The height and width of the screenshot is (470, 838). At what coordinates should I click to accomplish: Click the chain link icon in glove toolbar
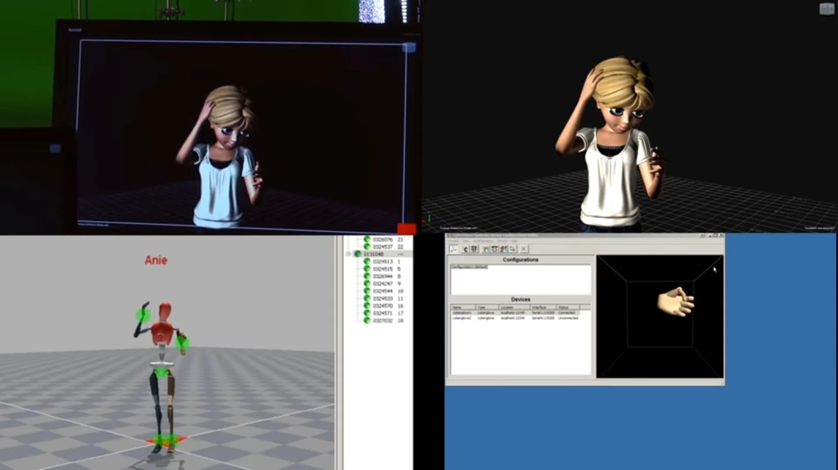(512, 249)
